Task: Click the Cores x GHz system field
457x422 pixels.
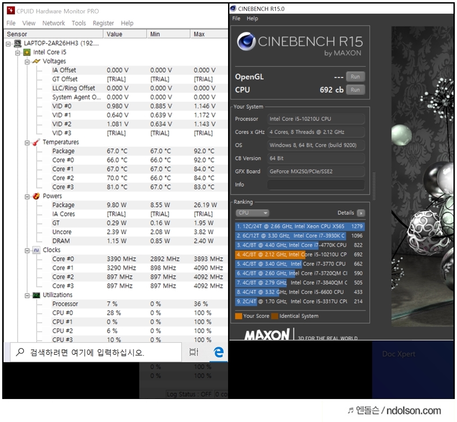Action: [316, 132]
